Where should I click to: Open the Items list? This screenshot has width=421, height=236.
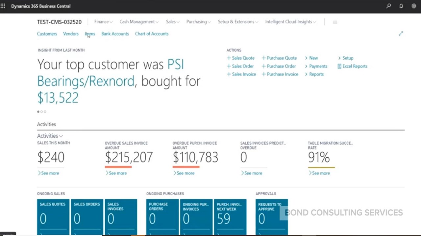point(90,34)
